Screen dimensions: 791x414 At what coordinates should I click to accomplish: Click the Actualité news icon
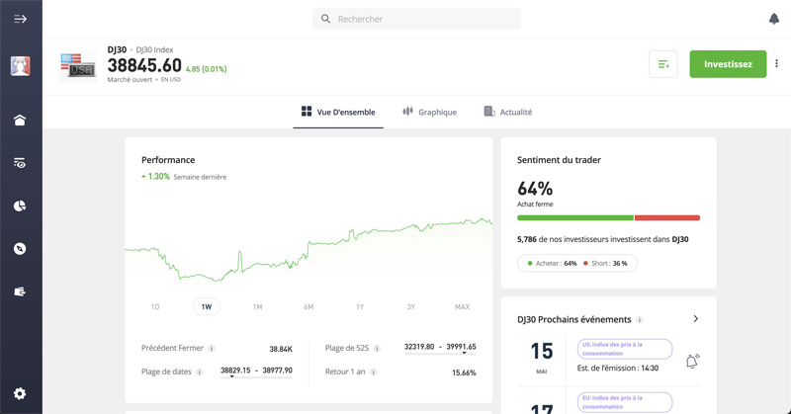[488, 112]
